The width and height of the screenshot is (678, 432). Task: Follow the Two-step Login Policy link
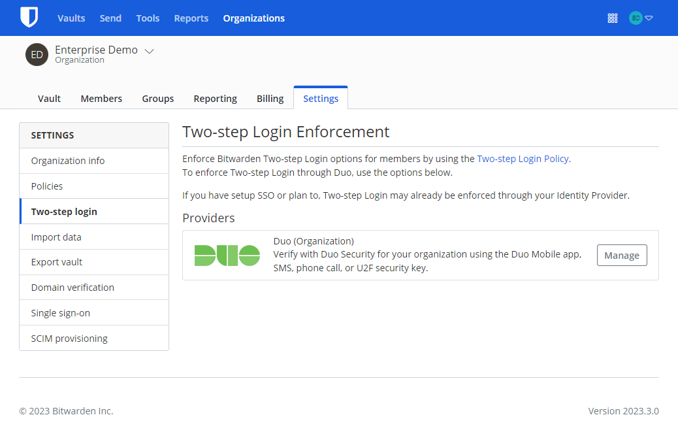tap(523, 158)
